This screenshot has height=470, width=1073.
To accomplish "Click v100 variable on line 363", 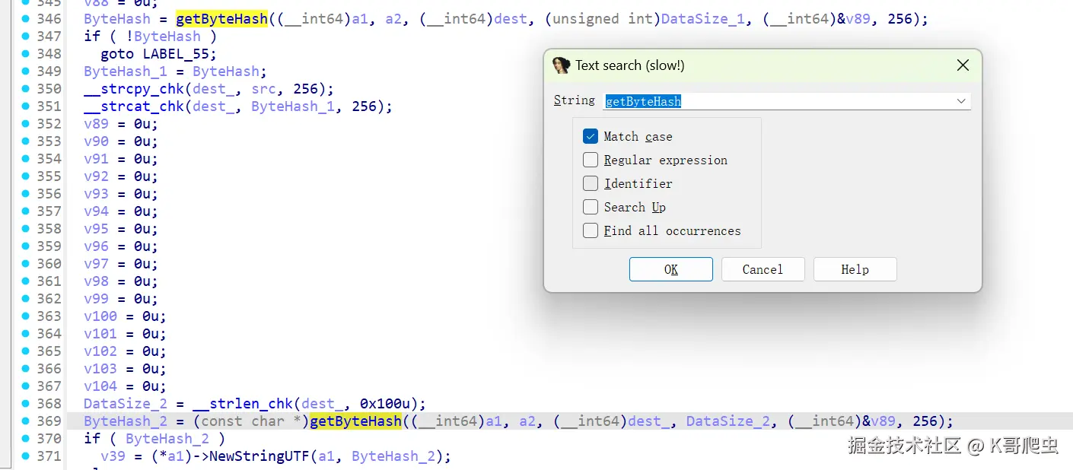I will (x=100, y=316).
